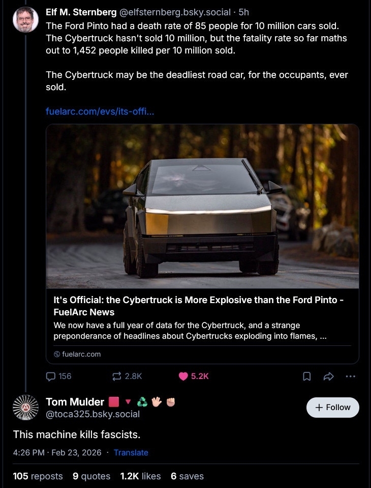Click the reply speech bubble icon
371x488 pixels.
[x=51, y=376]
